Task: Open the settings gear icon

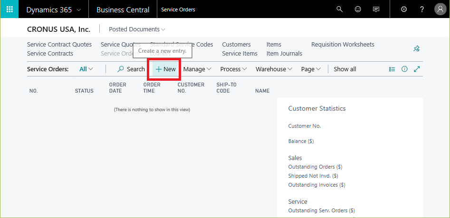Action: click(404, 9)
